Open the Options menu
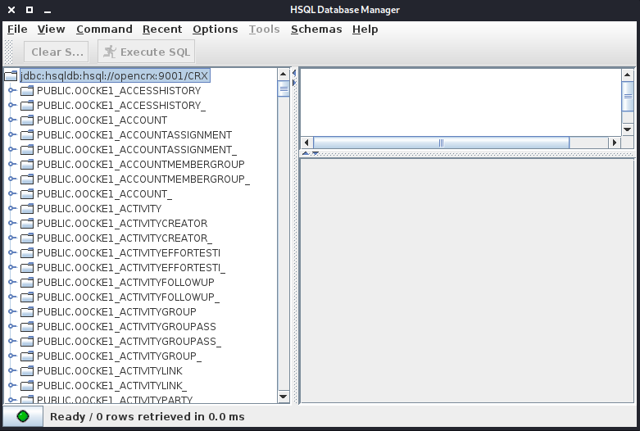 coord(215,29)
